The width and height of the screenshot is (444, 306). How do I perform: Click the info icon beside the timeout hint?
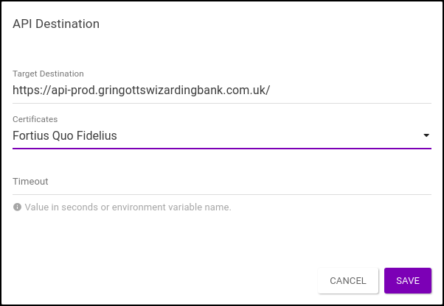(x=17, y=207)
